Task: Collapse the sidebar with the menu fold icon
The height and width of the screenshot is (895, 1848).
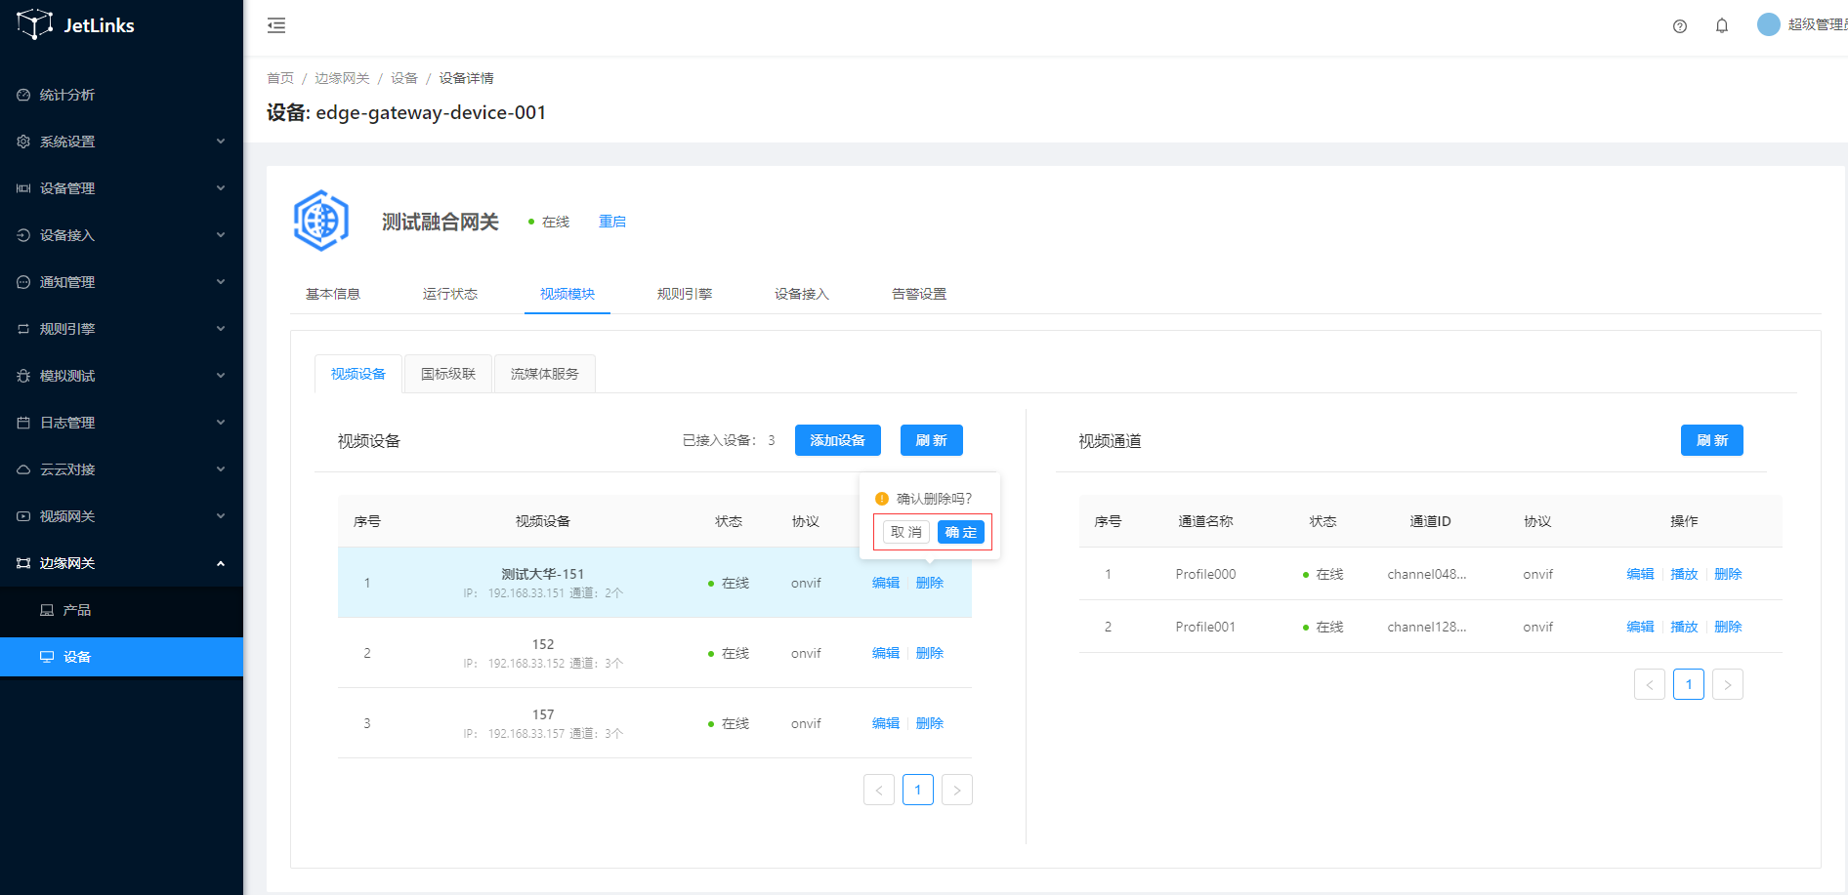Action: tap(276, 25)
